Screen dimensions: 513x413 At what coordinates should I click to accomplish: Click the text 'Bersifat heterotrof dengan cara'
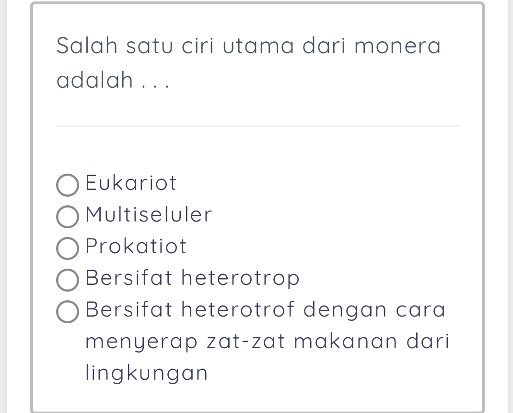point(265,310)
